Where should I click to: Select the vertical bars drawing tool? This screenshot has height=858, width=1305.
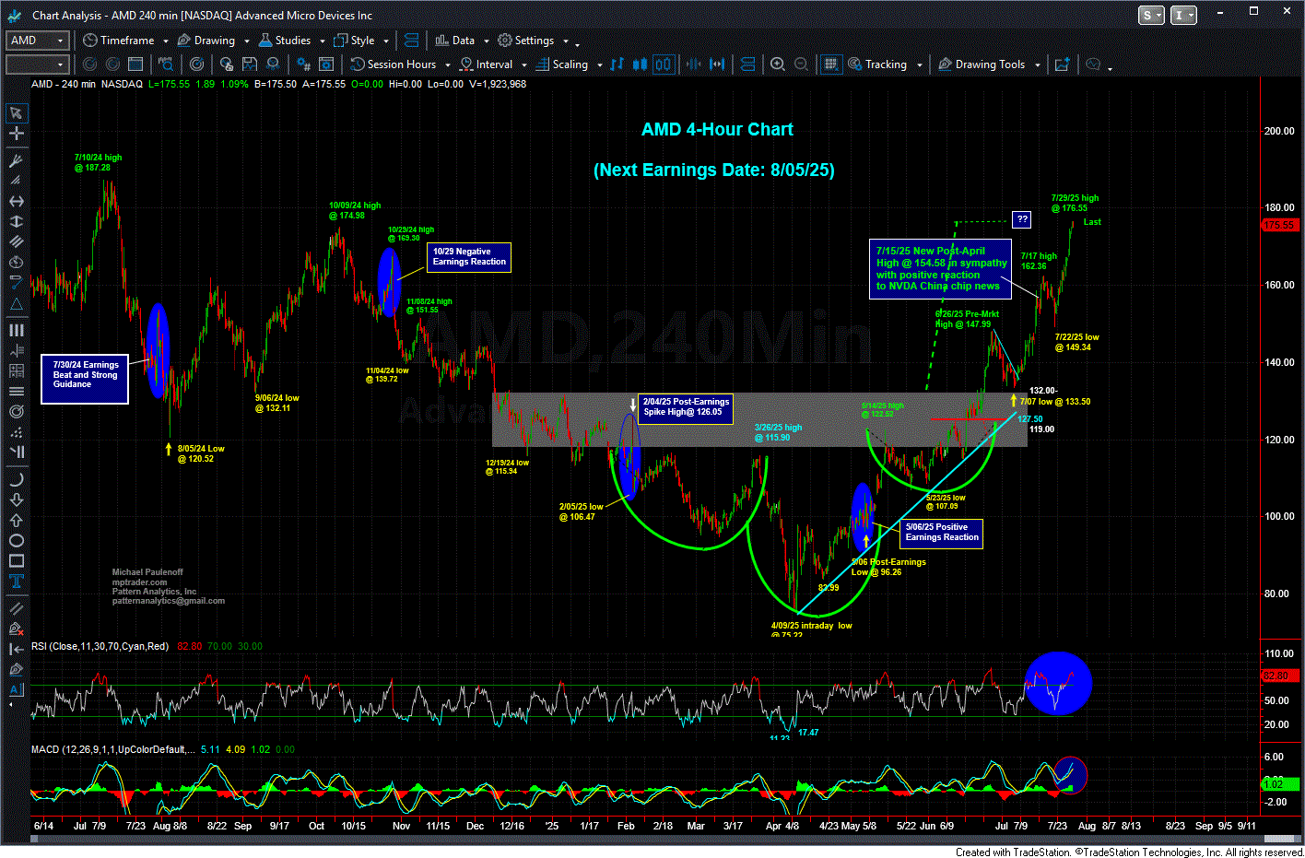coord(16,330)
